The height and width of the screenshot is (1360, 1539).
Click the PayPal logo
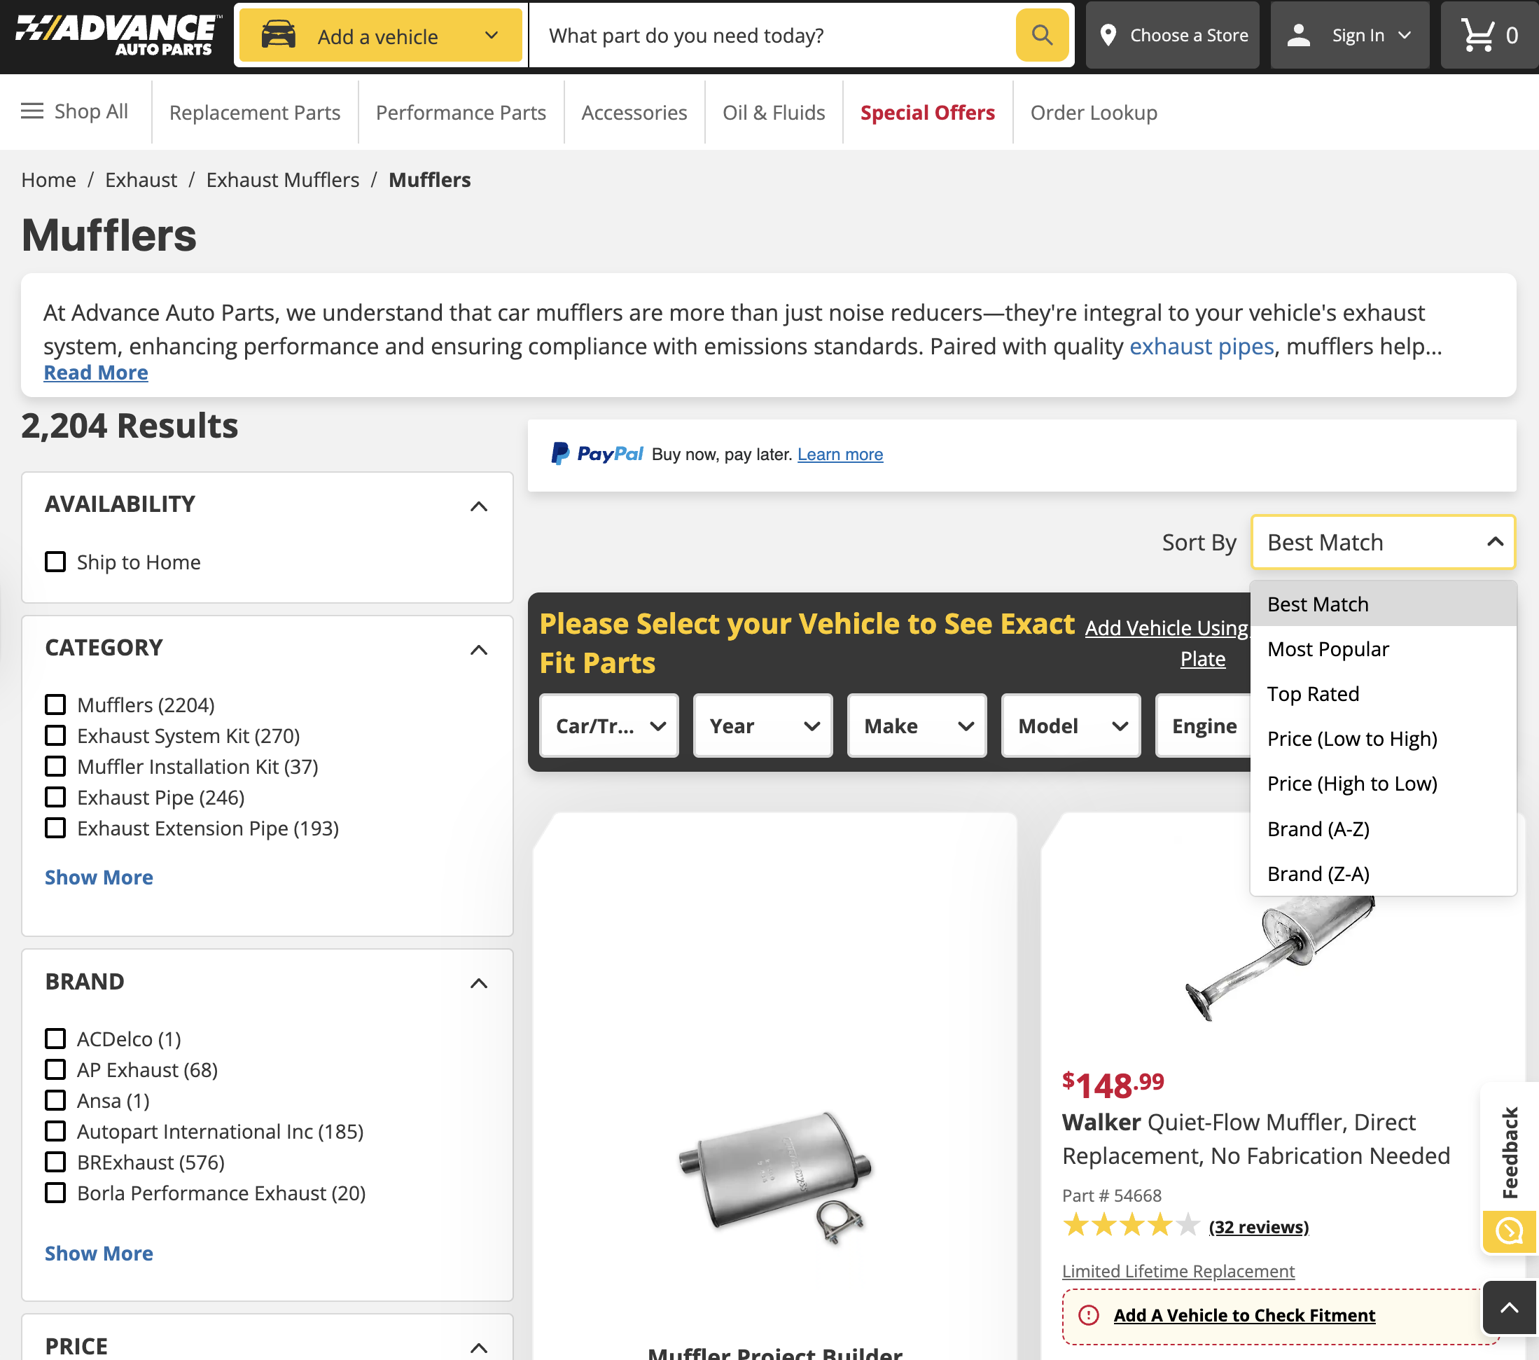tap(599, 453)
